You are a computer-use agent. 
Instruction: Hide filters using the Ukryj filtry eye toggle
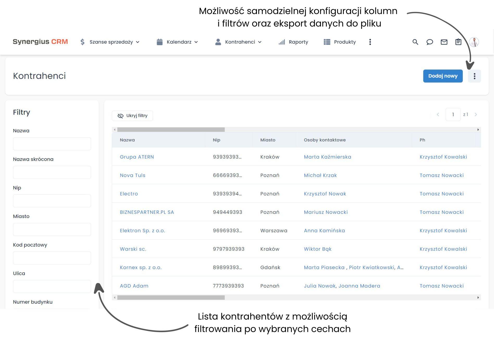point(132,115)
